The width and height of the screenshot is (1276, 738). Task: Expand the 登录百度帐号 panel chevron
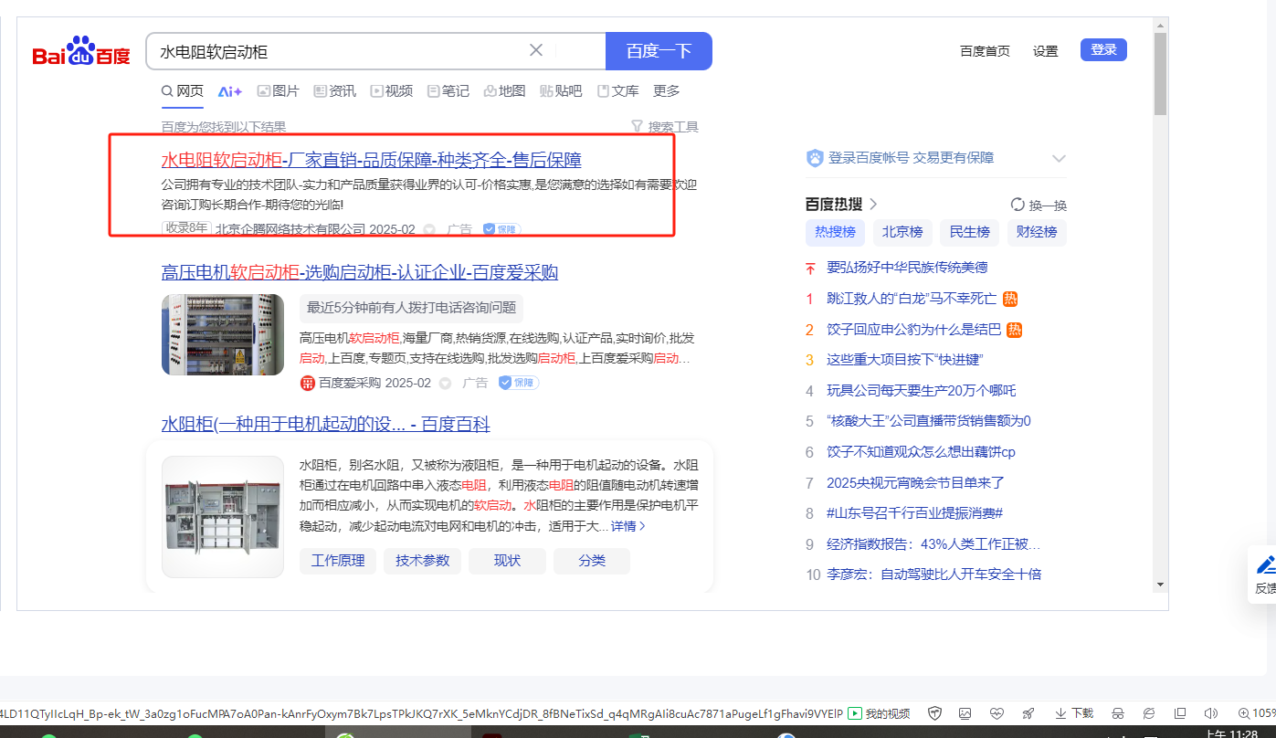pyautogui.click(x=1059, y=159)
